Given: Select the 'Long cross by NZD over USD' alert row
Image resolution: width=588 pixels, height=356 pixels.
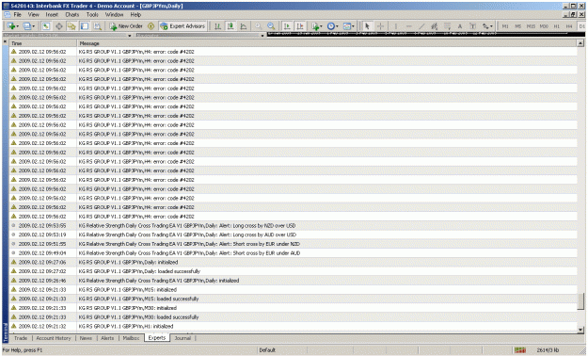Looking at the screenshot, I should coord(293,226).
